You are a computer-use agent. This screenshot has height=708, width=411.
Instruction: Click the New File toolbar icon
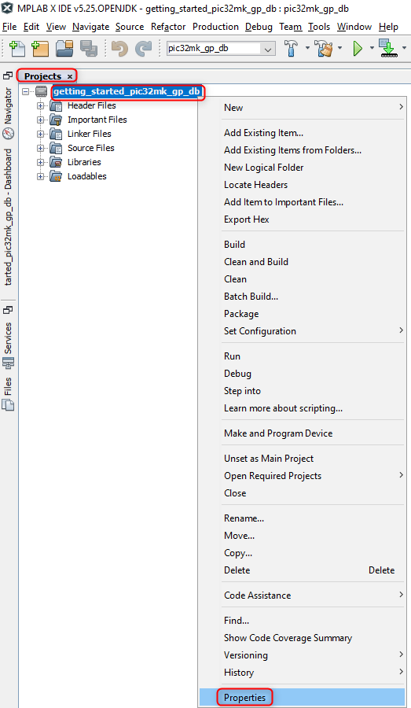coord(17,48)
